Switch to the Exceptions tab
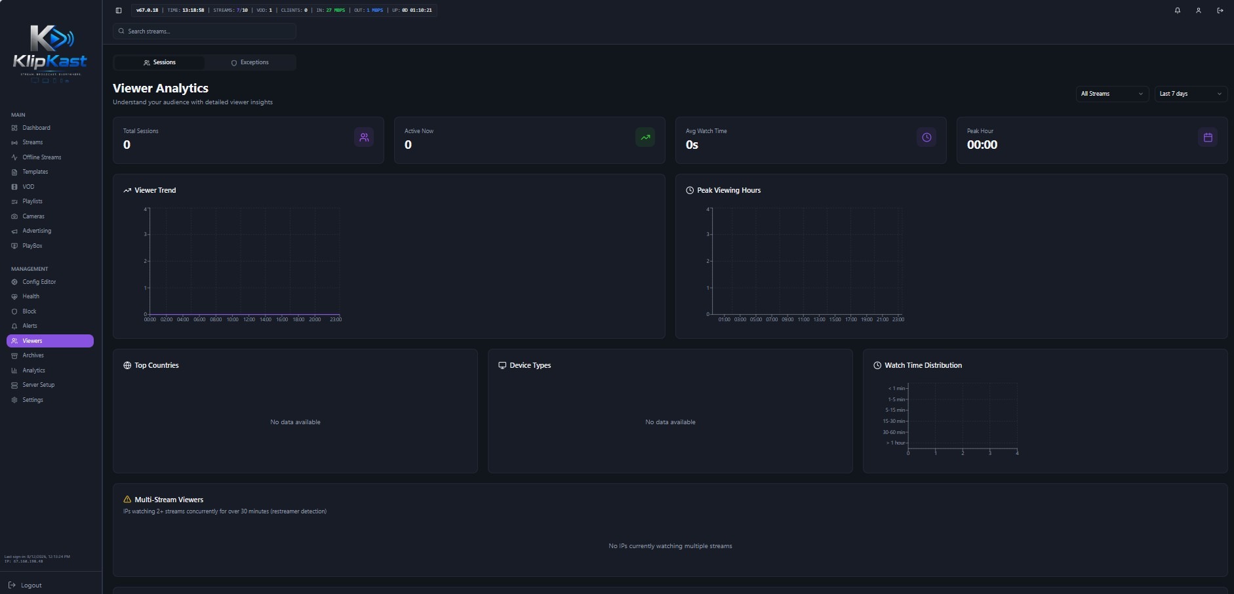The image size is (1234, 594). pos(250,62)
